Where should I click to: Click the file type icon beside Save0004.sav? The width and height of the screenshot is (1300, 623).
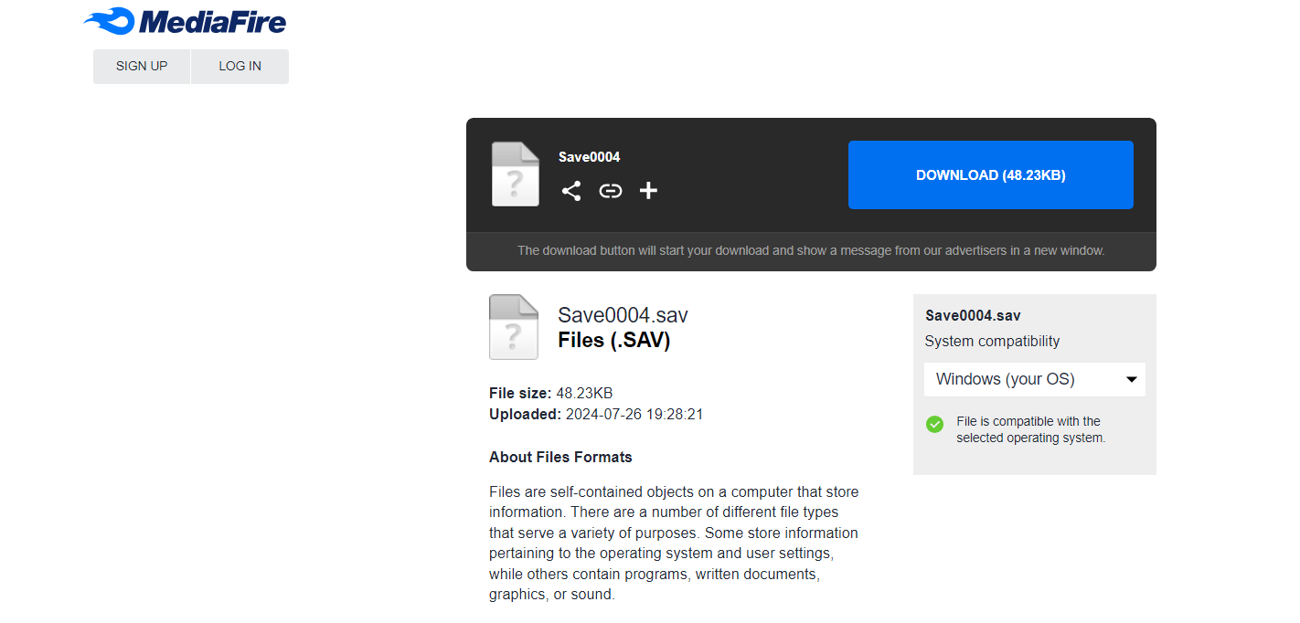[514, 327]
